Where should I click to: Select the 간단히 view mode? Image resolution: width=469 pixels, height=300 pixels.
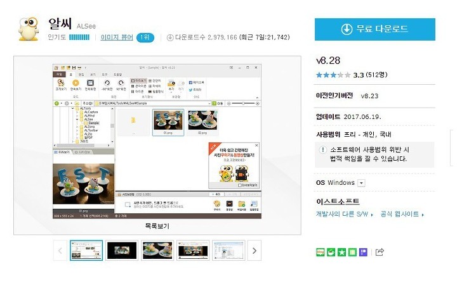[155, 80]
